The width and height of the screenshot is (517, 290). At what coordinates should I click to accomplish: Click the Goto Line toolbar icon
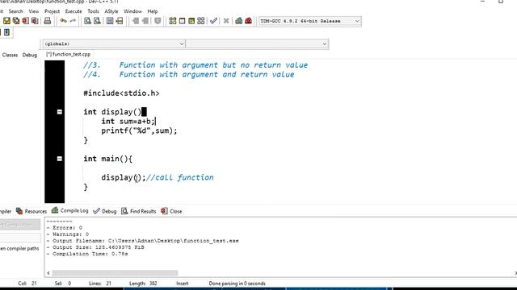pos(120,21)
